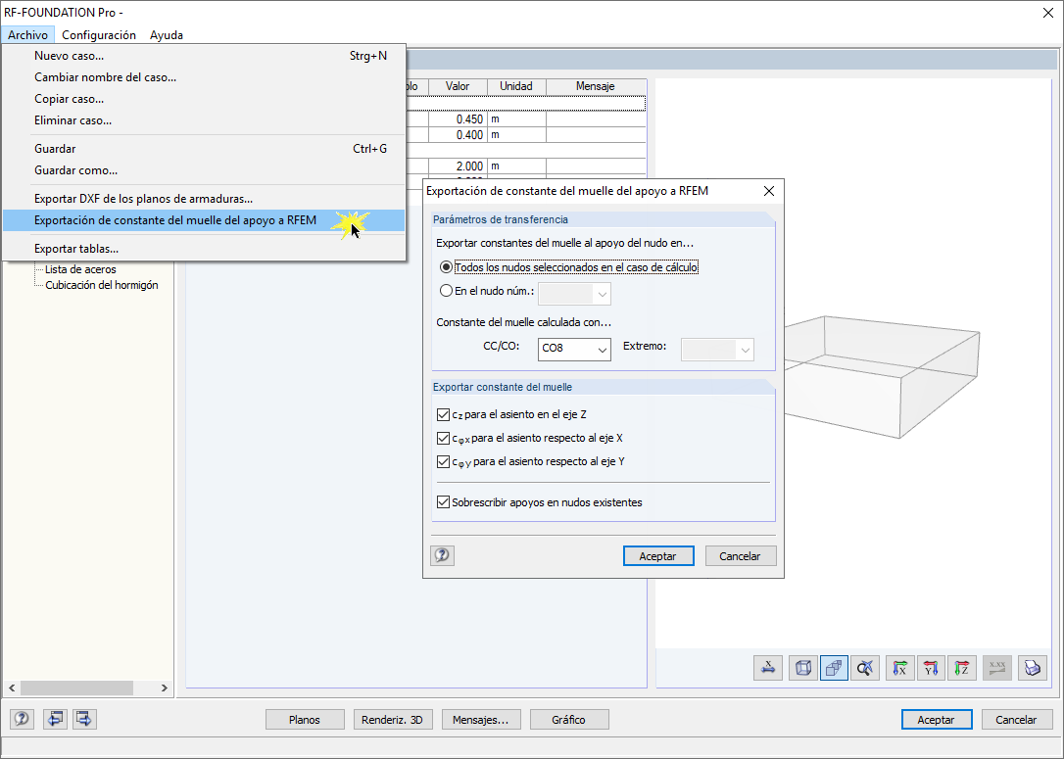Show view in Z direction
The image size is (1064, 759).
(962, 668)
